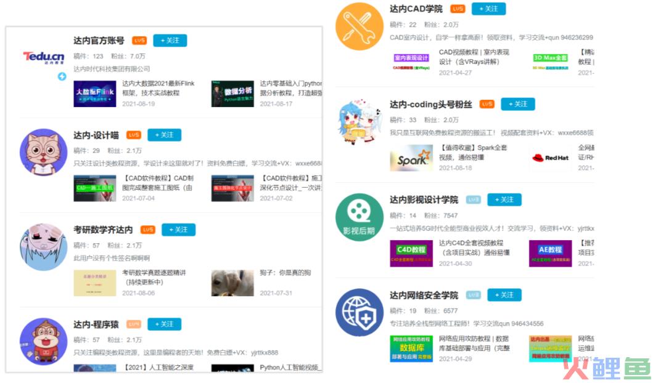Image resolution: width=666 pixels, height=383 pixels.
Task: Click the LV5 badge beside 达内官方账号
Action: pos(139,40)
